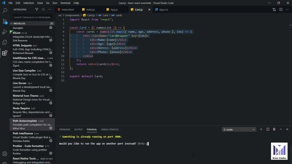Open the Terminal menu
The width and height of the screenshot is (292, 164).
pyautogui.click(x=65, y=3)
